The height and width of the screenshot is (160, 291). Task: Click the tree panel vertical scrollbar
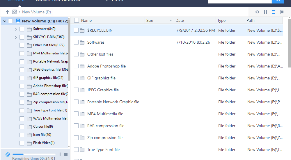click(x=69, y=50)
